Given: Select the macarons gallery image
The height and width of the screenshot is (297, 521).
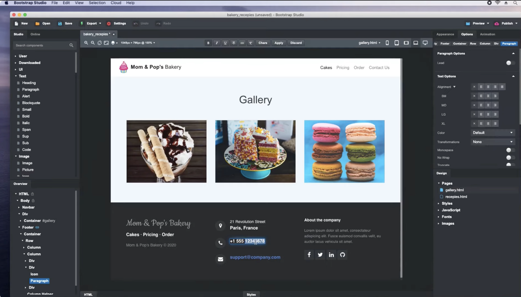Looking at the screenshot, I should click(x=344, y=151).
